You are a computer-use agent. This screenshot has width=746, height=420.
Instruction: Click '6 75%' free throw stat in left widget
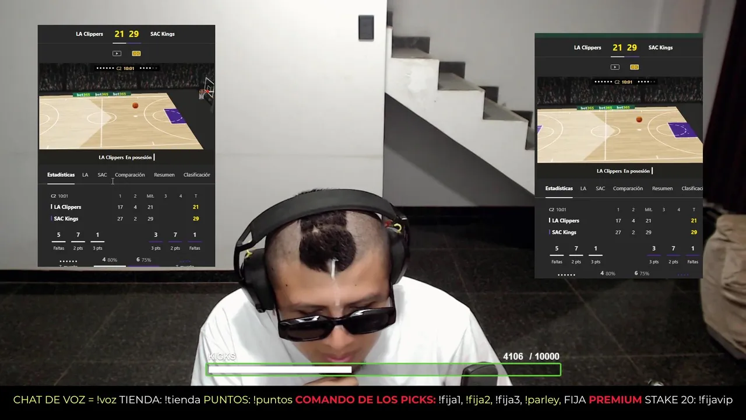click(x=143, y=260)
